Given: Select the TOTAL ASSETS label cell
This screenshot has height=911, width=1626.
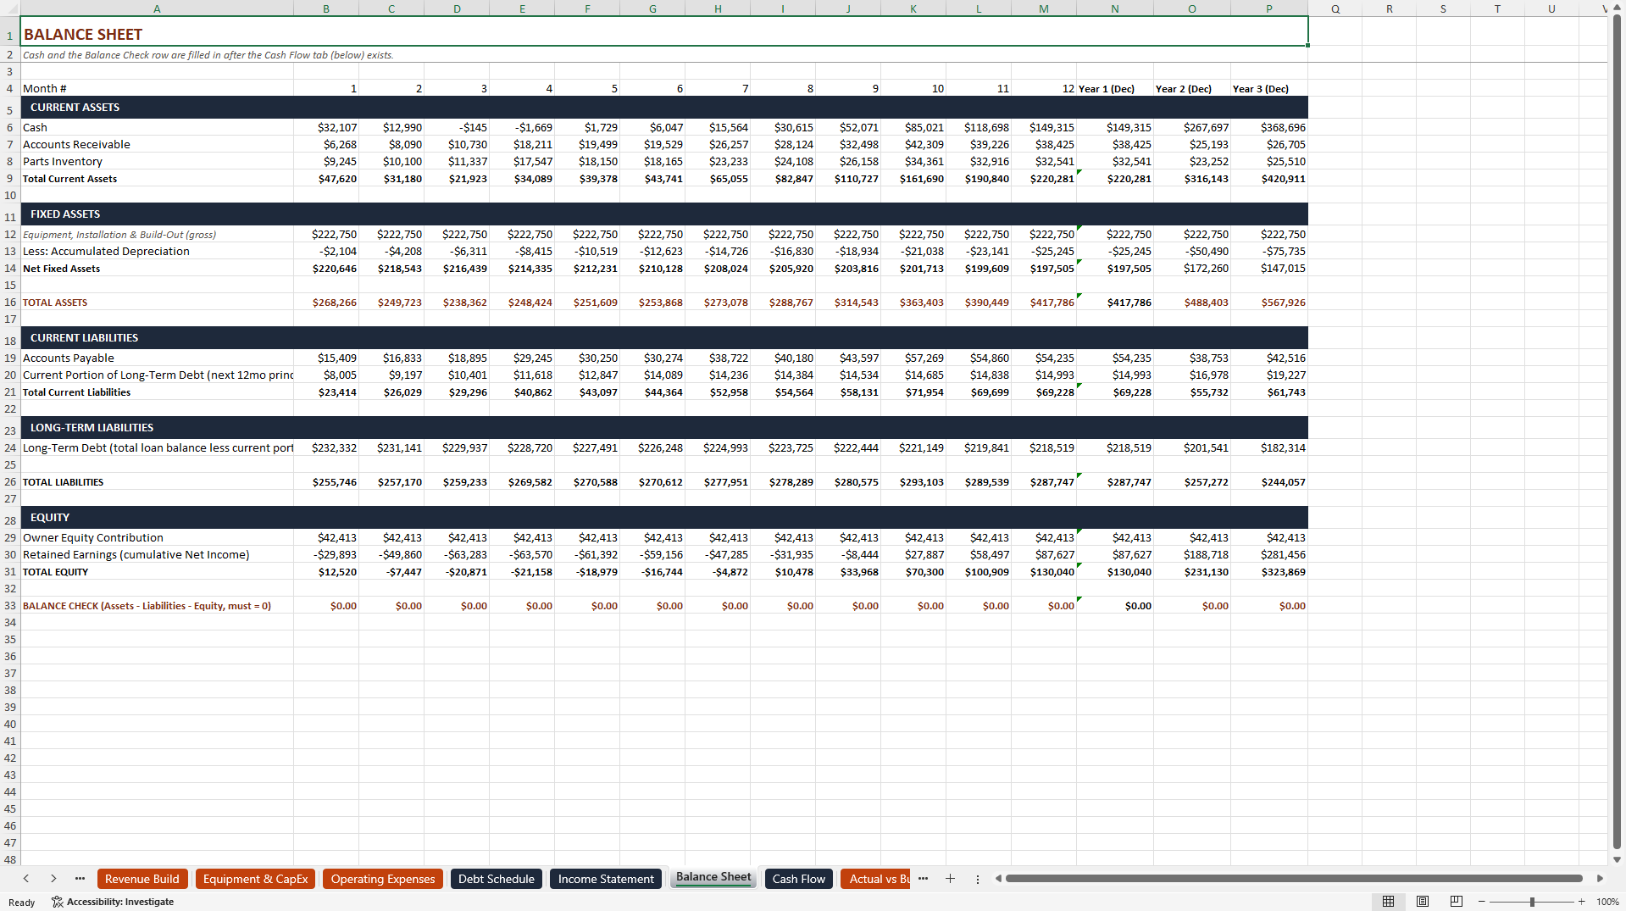Looking at the screenshot, I should [x=157, y=303].
